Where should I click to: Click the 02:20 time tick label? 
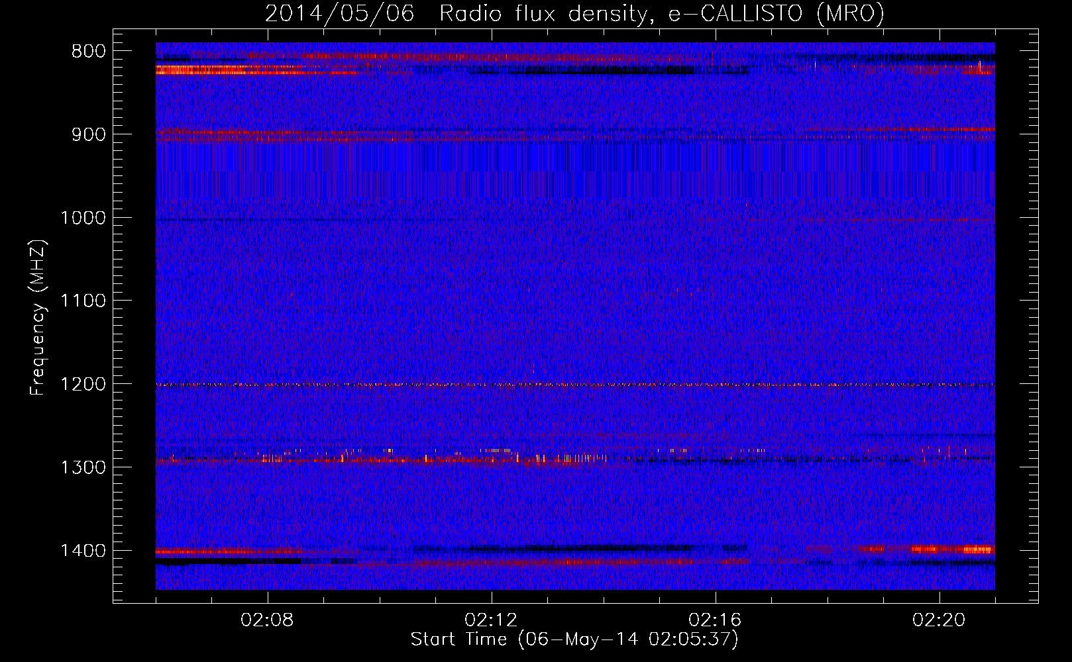[x=939, y=620]
